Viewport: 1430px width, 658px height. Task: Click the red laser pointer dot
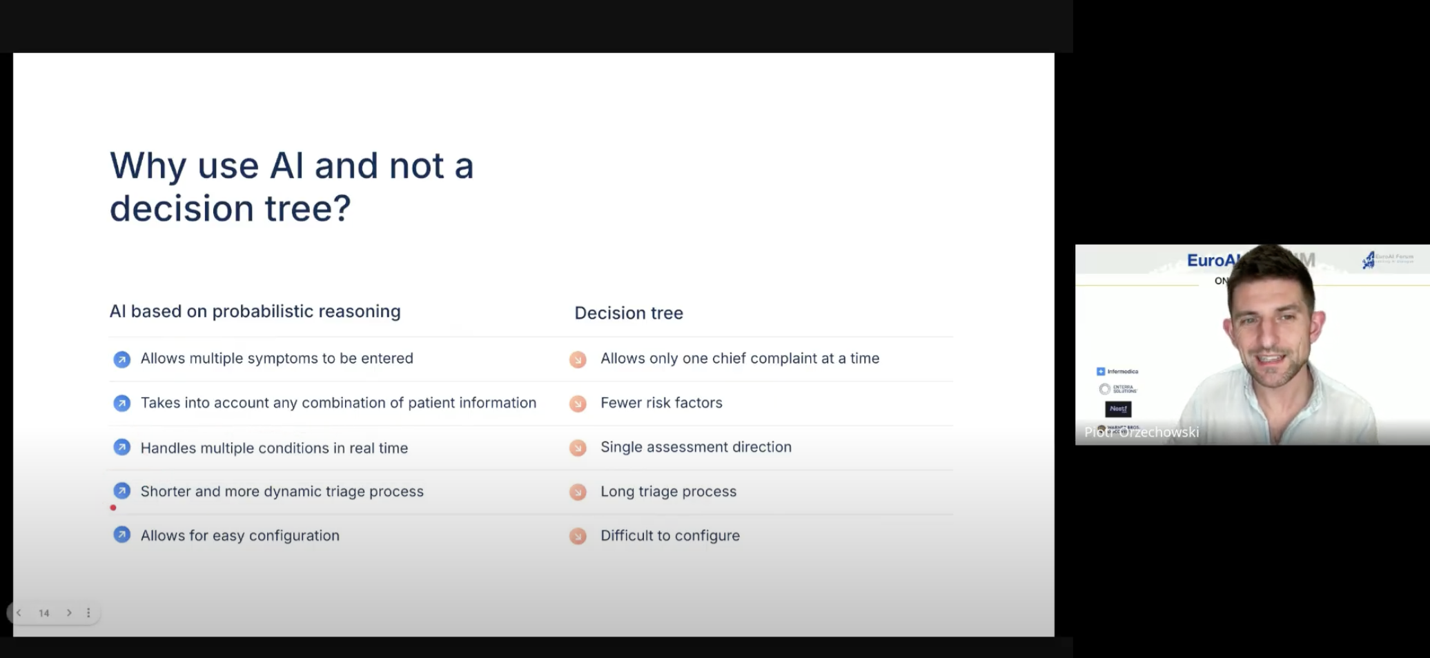pyautogui.click(x=113, y=508)
